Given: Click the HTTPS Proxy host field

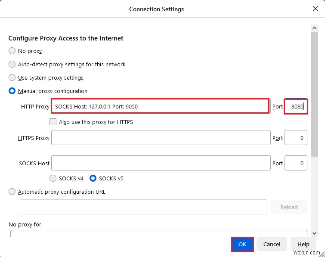Looking at the screenshot, I should pos(161,138).
